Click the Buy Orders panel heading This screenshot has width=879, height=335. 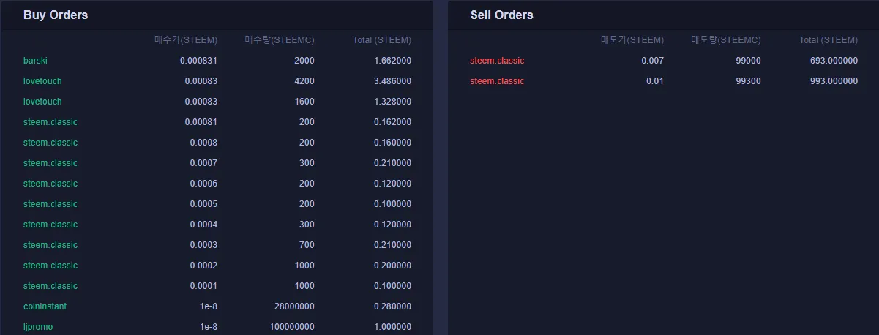(56, 15)
